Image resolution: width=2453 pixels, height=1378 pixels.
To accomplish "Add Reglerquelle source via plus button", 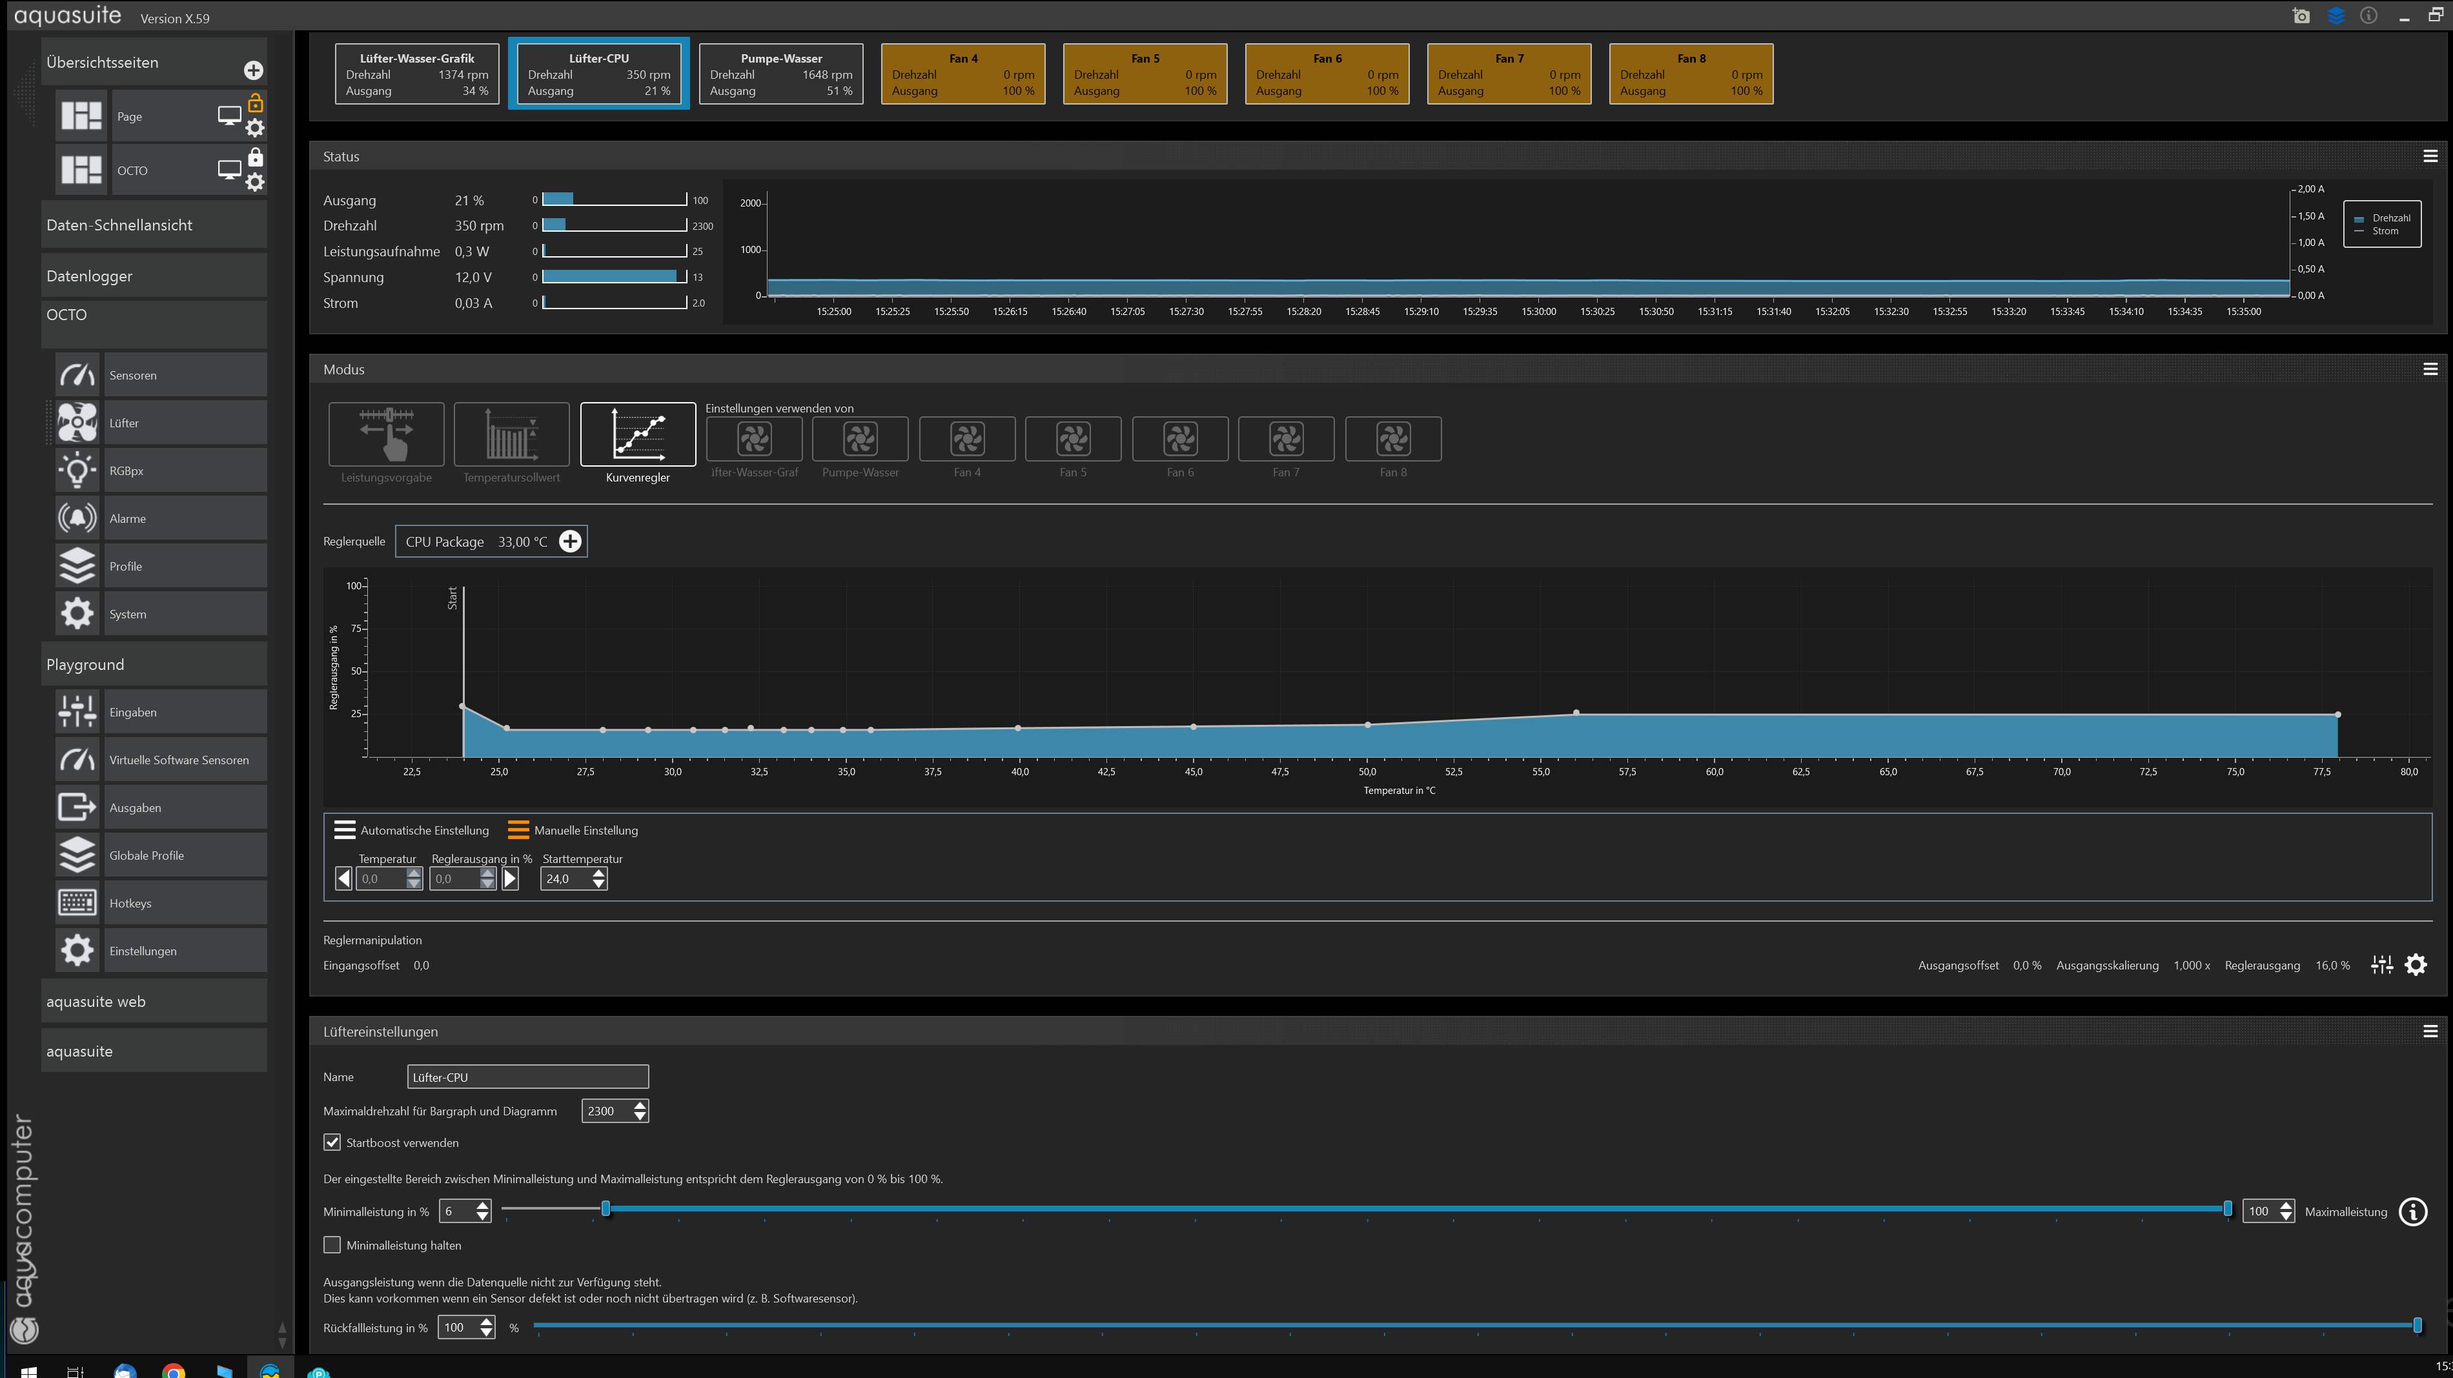I will click(x=569, y=541).
